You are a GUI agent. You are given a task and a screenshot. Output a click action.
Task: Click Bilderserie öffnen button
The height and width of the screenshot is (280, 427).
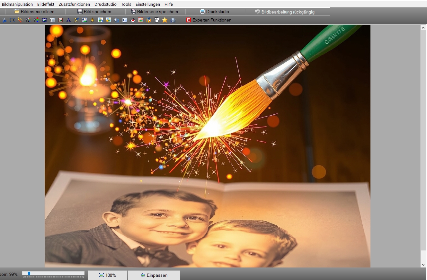[x=34, y=12]
